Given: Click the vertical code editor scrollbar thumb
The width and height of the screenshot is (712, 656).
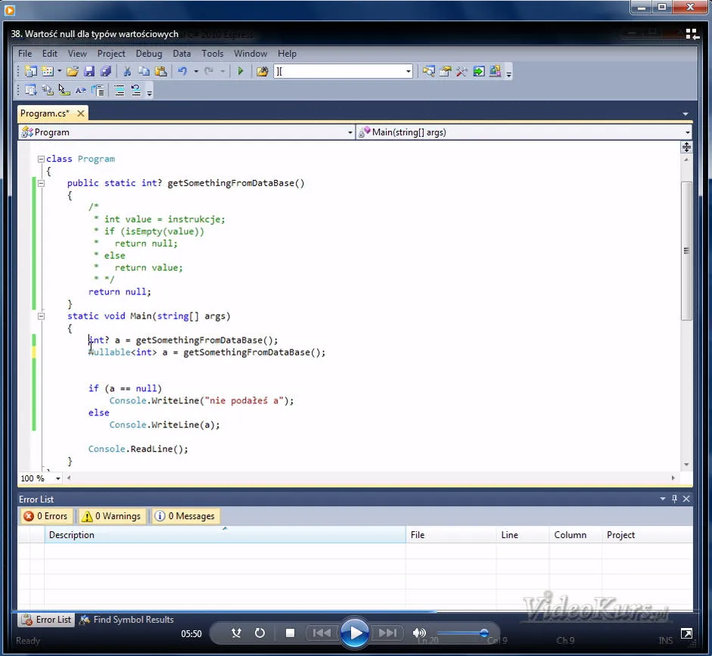Looking at the screenshot, I should coord(686,250).
